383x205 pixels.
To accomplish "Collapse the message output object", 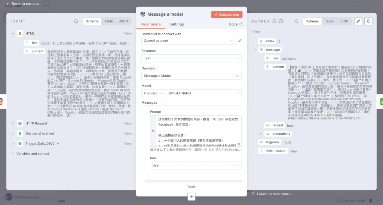I will 254,50.
